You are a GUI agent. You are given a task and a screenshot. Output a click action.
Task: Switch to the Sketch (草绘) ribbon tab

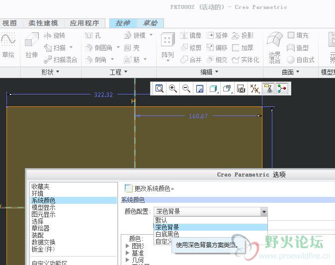(151, 23)
